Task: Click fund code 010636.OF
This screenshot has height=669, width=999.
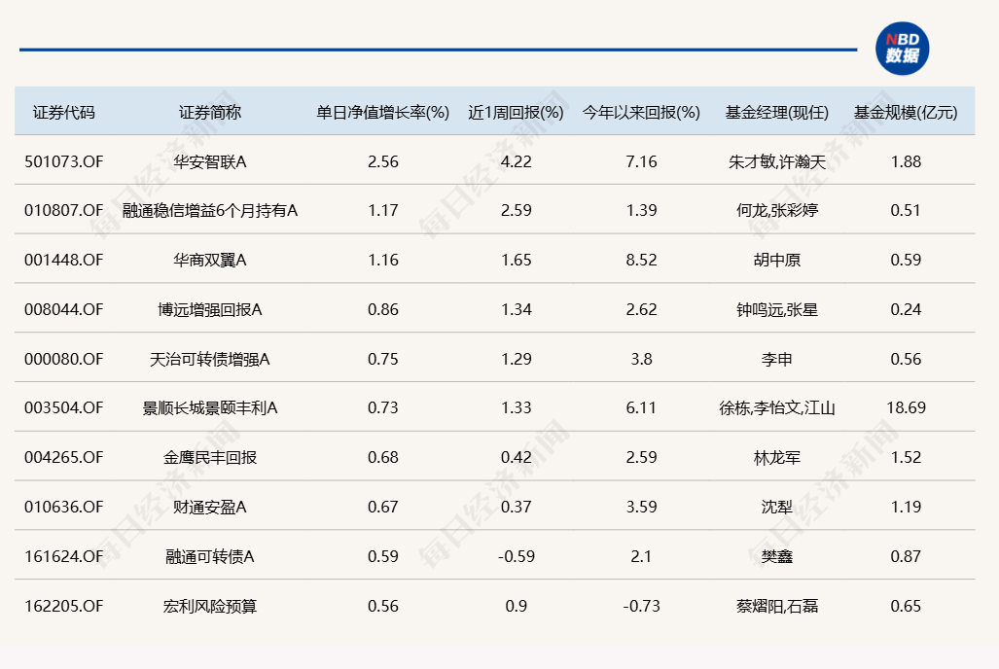Action: pos(63,508)
